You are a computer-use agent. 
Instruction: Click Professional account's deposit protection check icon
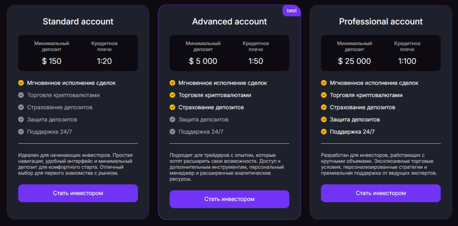click(324, 120)
